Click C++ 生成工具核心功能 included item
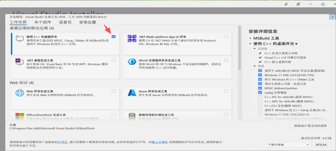This screenshot has width=336, height=151. coord(281,53)
